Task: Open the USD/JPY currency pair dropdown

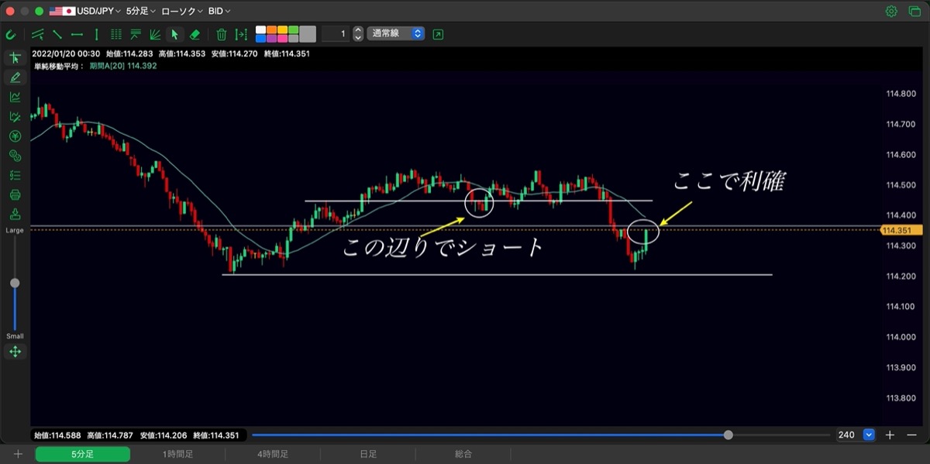Action: [x=86, y=11]
